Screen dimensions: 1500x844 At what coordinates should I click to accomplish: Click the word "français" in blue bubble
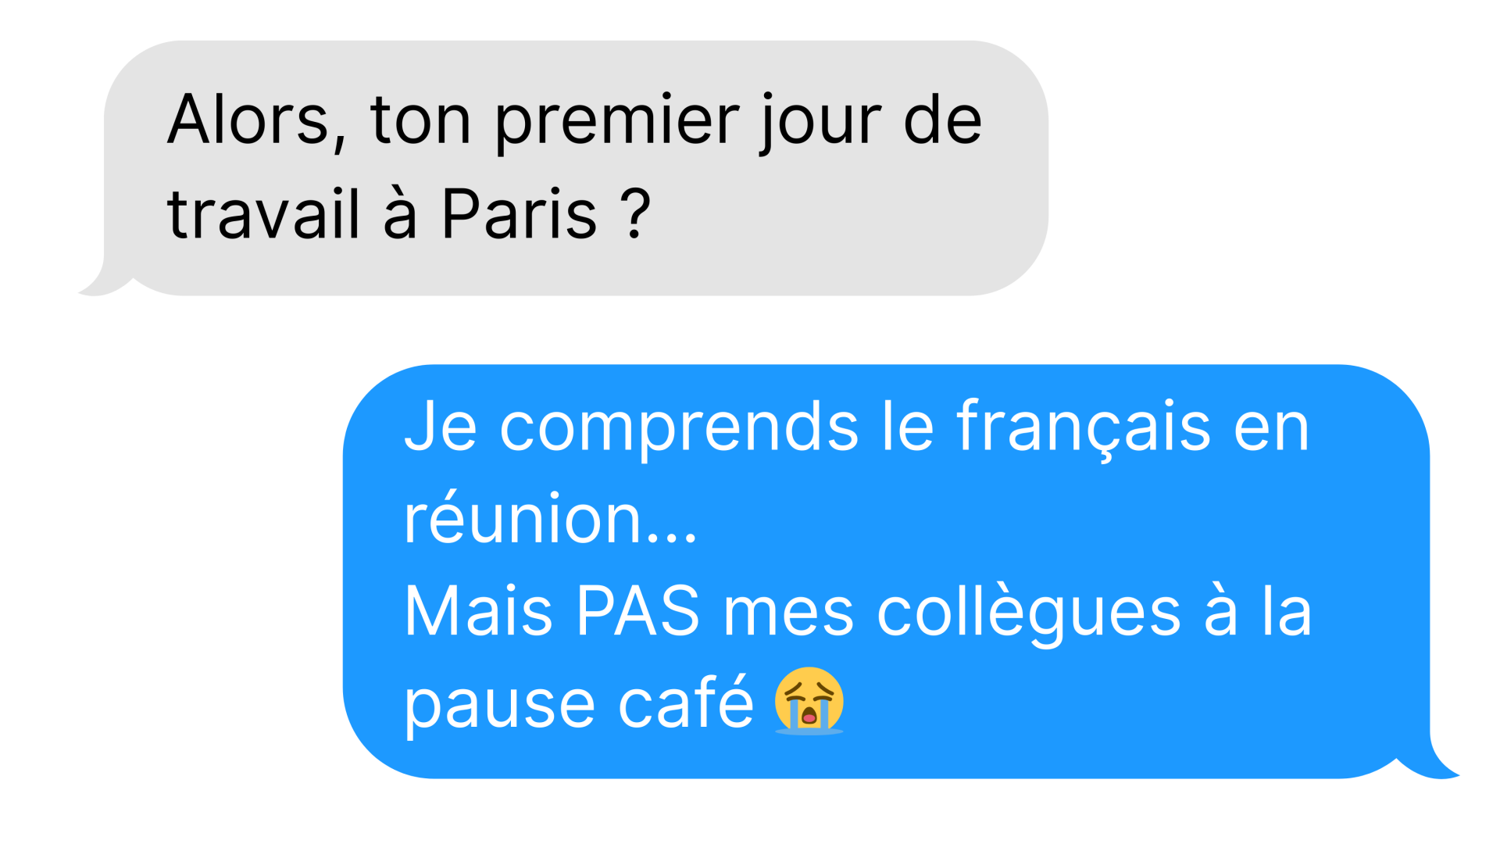pos(1084,428)
